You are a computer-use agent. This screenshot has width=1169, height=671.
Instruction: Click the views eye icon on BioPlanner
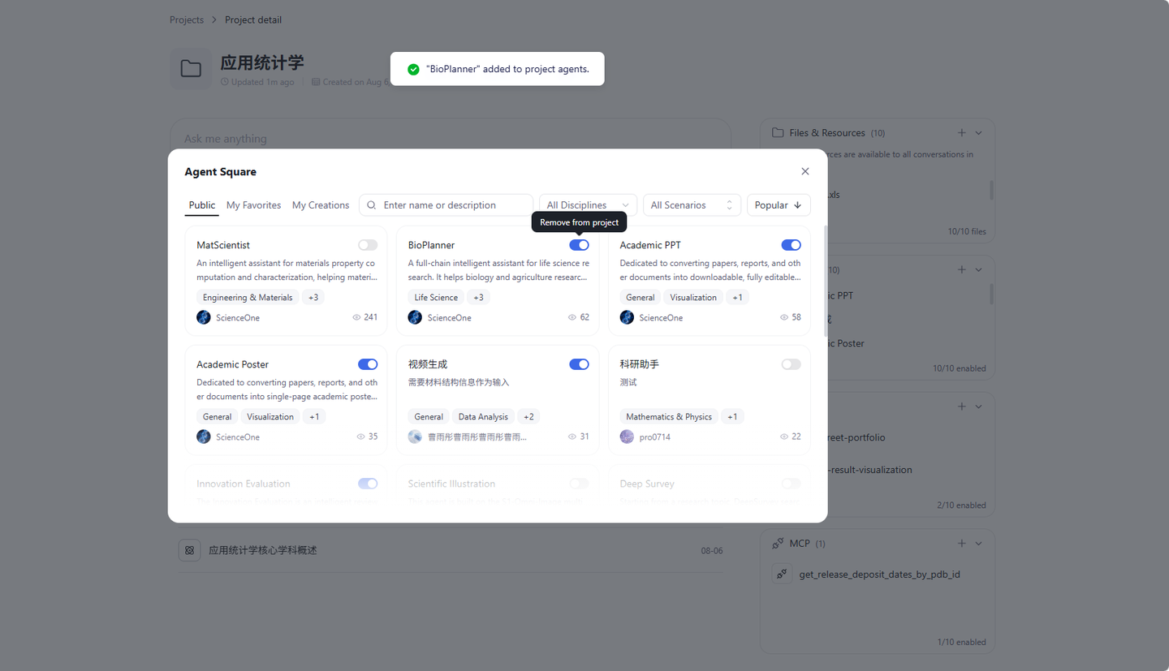[572, 317]
